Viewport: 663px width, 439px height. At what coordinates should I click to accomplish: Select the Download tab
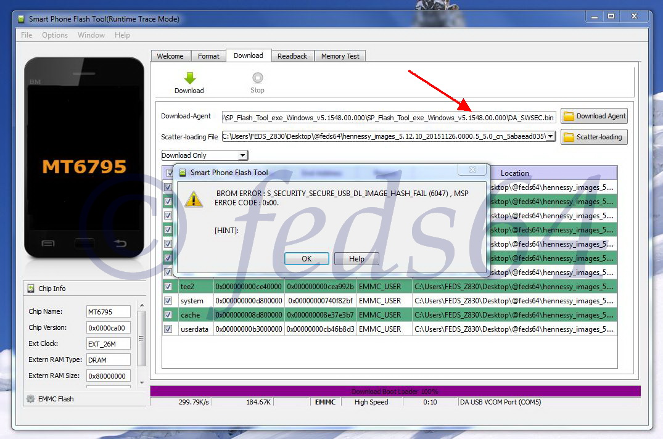tap(248, 55)
